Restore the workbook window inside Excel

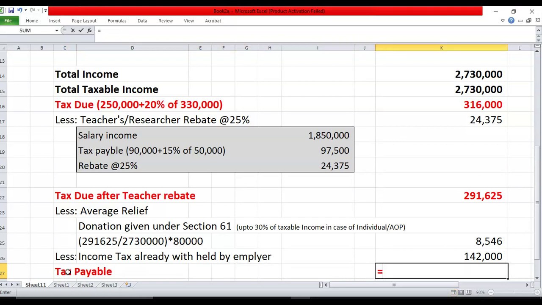[529, 20]
